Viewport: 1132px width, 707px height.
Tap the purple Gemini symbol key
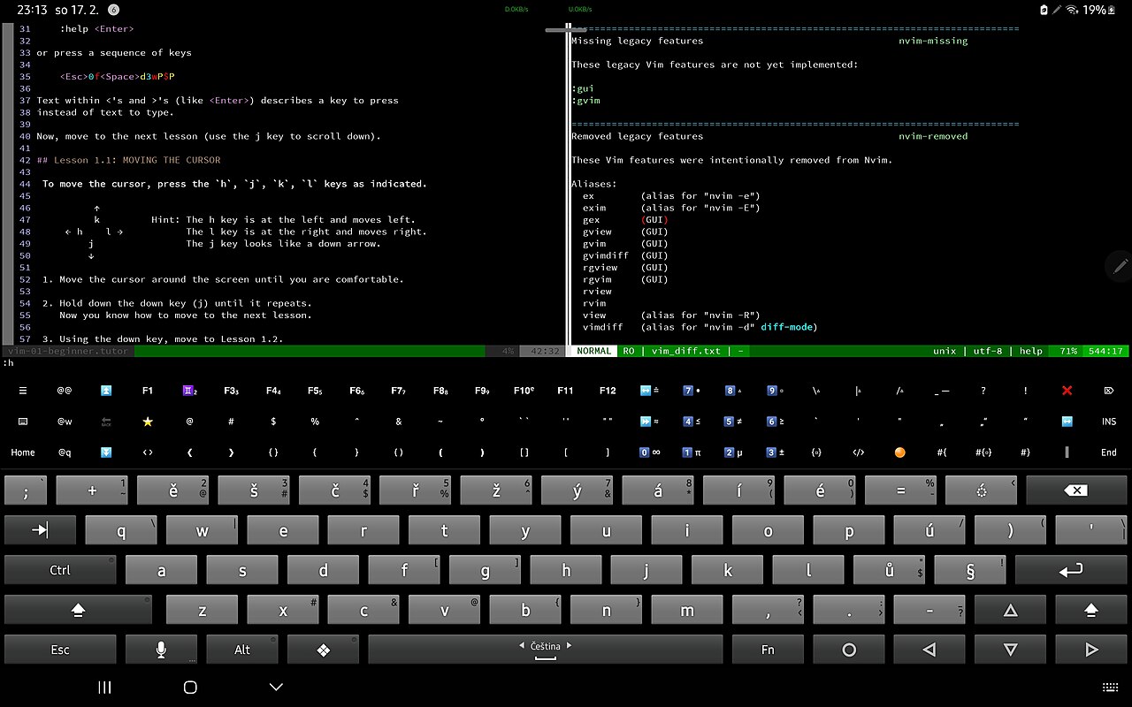(x=190, y=391)
